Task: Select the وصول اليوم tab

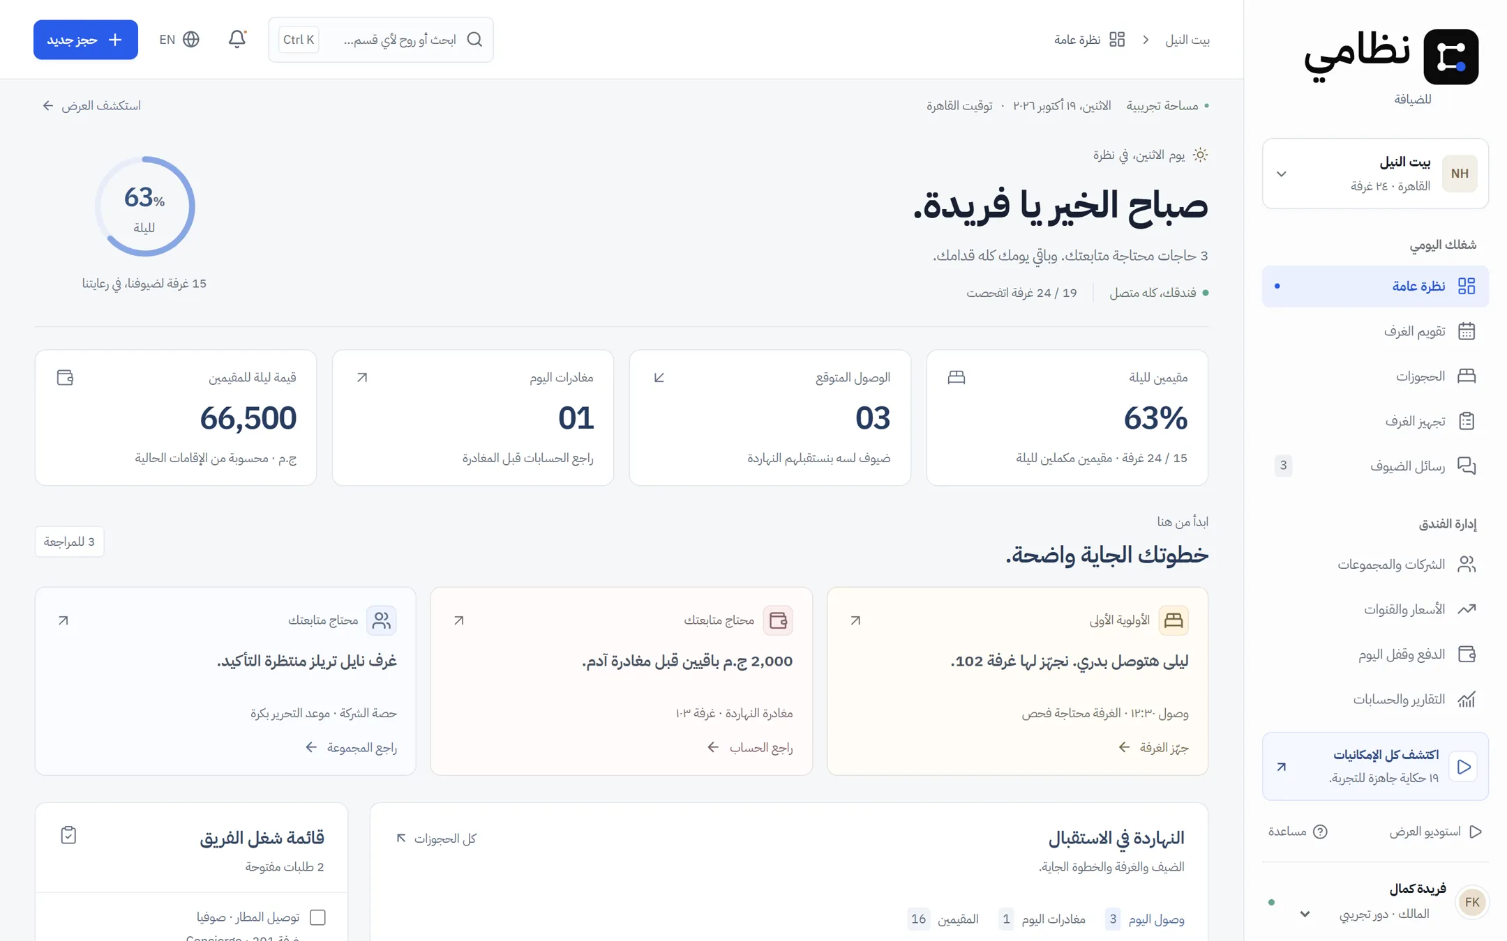Action: pyautogui.click(x=1145, y=919)
